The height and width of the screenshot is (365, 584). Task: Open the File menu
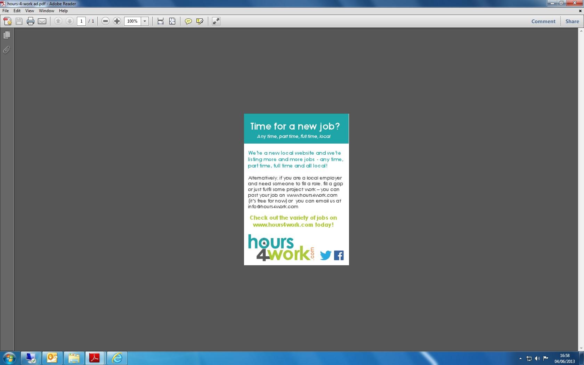click(6, 11)
